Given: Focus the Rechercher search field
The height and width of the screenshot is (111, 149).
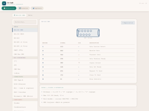Looking at the screenshot, I should (25, 22).
